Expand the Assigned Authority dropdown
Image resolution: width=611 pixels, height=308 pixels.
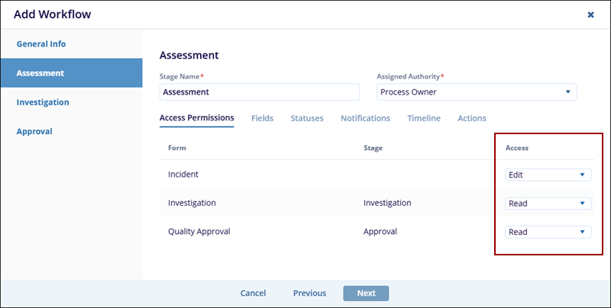(477, 92)
